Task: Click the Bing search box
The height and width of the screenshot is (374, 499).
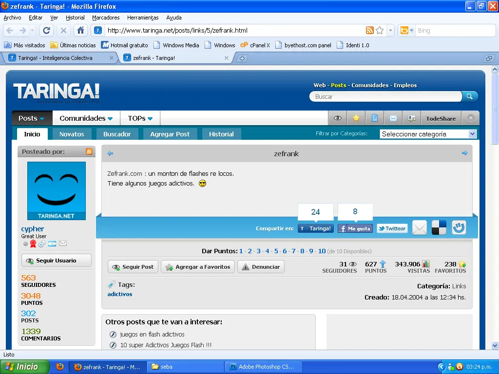Action: coord(455,31)
